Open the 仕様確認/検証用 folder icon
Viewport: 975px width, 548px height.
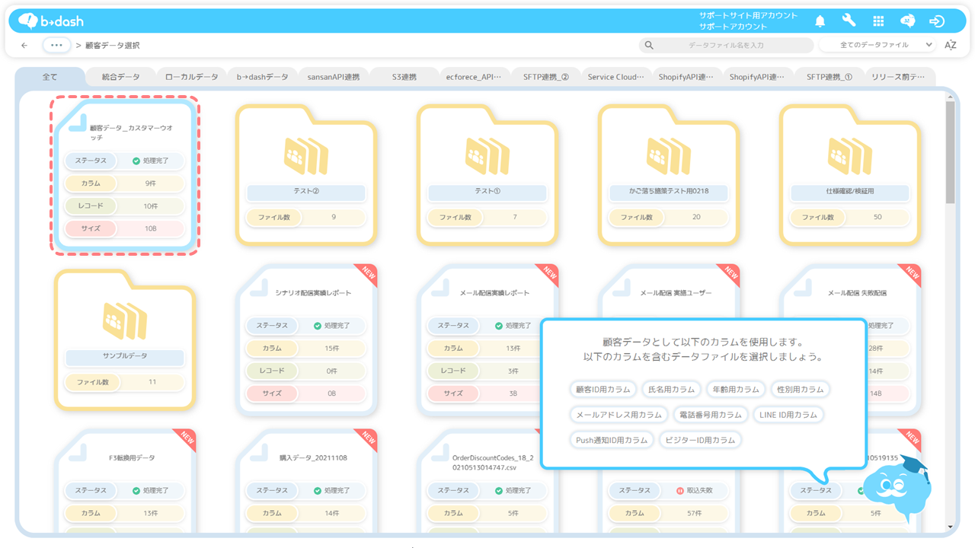click(850, 155)
